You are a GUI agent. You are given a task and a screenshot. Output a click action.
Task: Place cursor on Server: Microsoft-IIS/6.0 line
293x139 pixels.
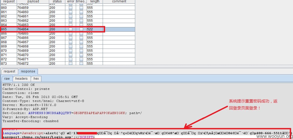pyautogui.click(x=29, y=105)
